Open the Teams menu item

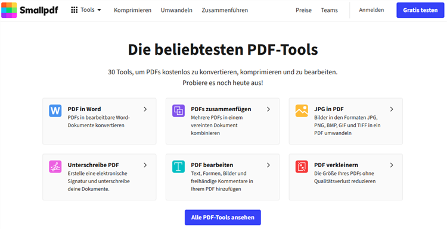pyautogui.click(x=329, y=10)
